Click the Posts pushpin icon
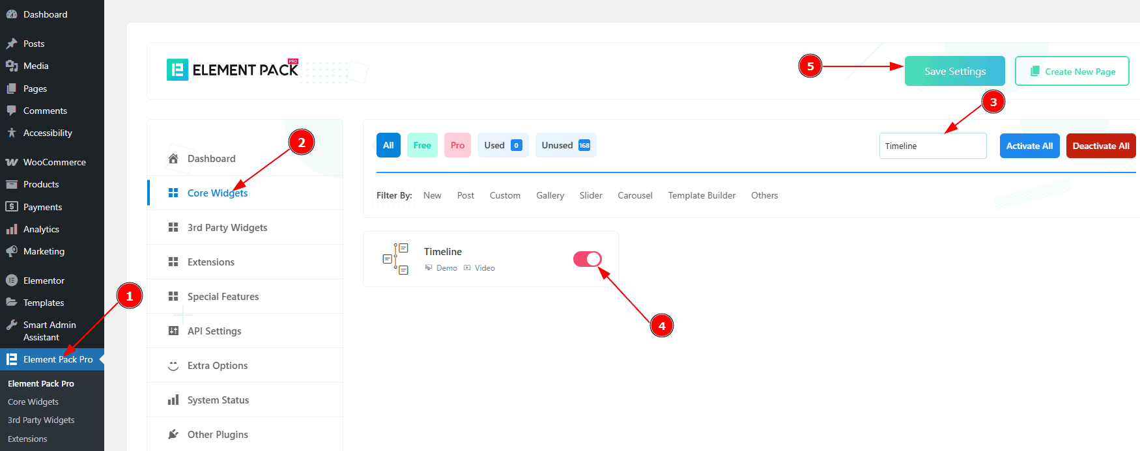This screenshot has width=1140, height=451. (x=12, y=44)
